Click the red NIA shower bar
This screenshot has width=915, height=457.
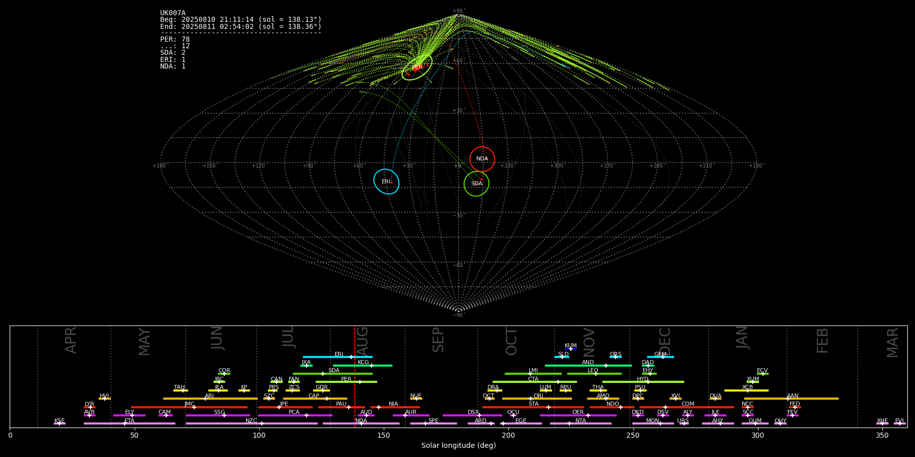(395, 407)
